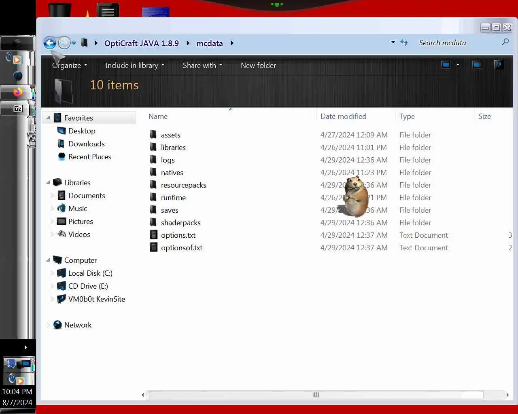This screenshot has width=518, height=414.
Task: Select the Pictures library
Action: tap(81, 221)
